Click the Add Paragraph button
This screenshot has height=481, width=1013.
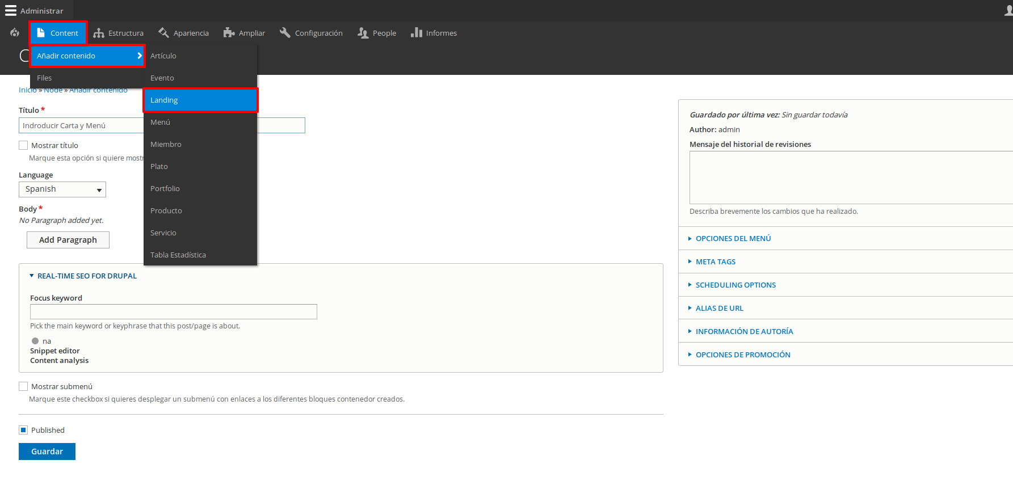point(68,240)
